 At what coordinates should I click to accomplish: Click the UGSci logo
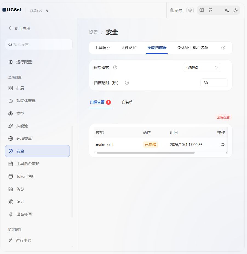click(12, 10)
